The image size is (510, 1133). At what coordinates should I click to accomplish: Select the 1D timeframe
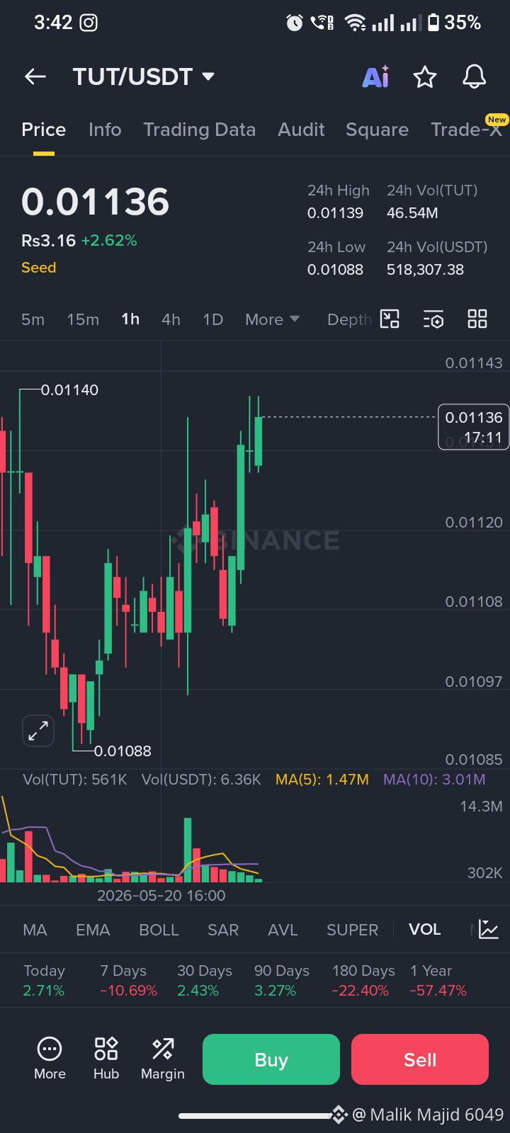pyautogui.click(x=213, y=319)
